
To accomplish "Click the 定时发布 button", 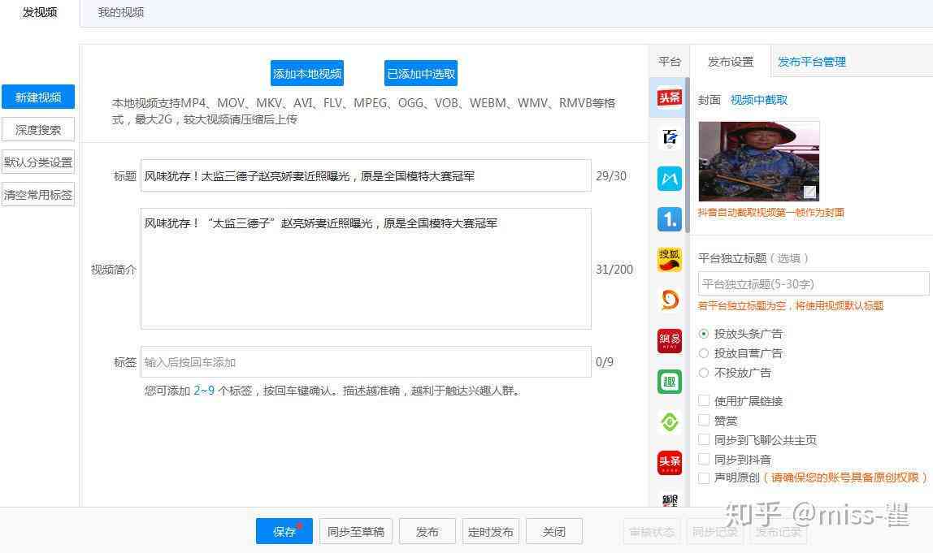I will tap(490, 531).
